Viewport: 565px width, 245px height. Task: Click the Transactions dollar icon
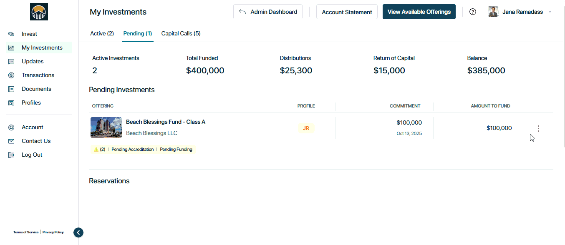tap(11, 75)
